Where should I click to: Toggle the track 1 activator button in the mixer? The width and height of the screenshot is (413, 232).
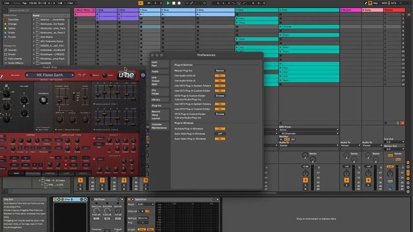pos(80,180)
